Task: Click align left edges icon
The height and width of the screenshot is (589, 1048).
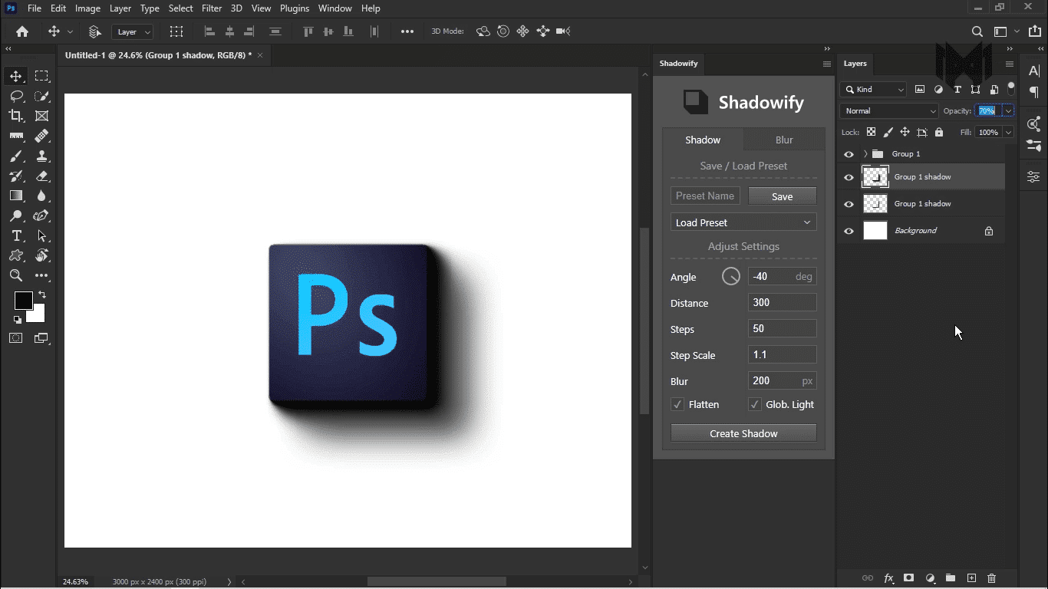Action: (209, 31)
